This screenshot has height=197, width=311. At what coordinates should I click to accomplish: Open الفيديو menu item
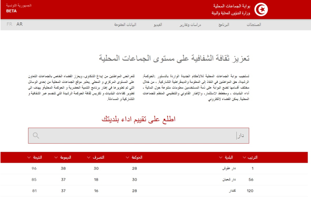pyautogui.click(x=158, y=25)
